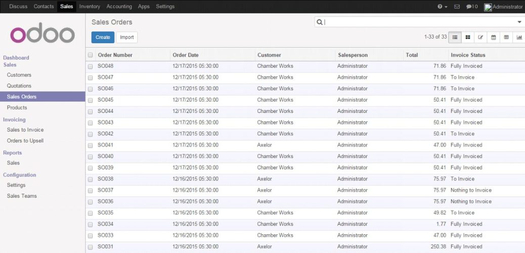Click To Invoice status in SO042 row
Screen dimensions: 525x253
(x=462, y=134)
